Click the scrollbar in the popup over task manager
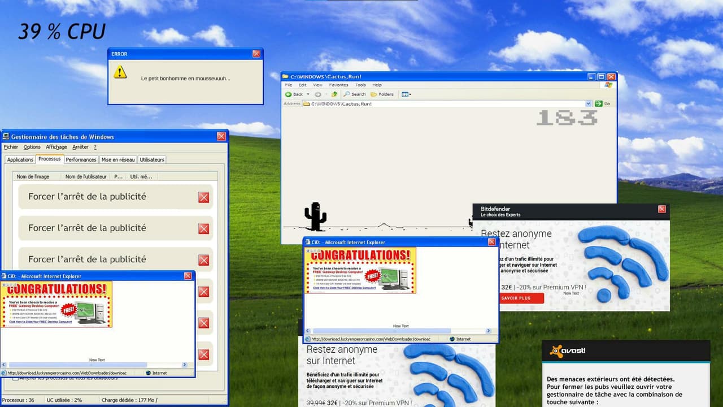Screen dimensions: 723x407 pyautogui.click(x=78, y=365)
